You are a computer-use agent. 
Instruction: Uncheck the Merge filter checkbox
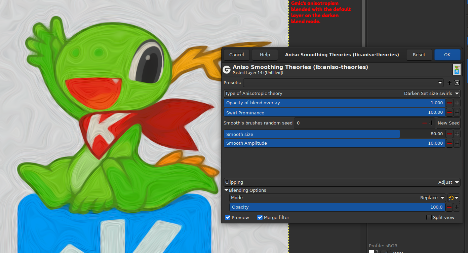click(x=260, y=217)
